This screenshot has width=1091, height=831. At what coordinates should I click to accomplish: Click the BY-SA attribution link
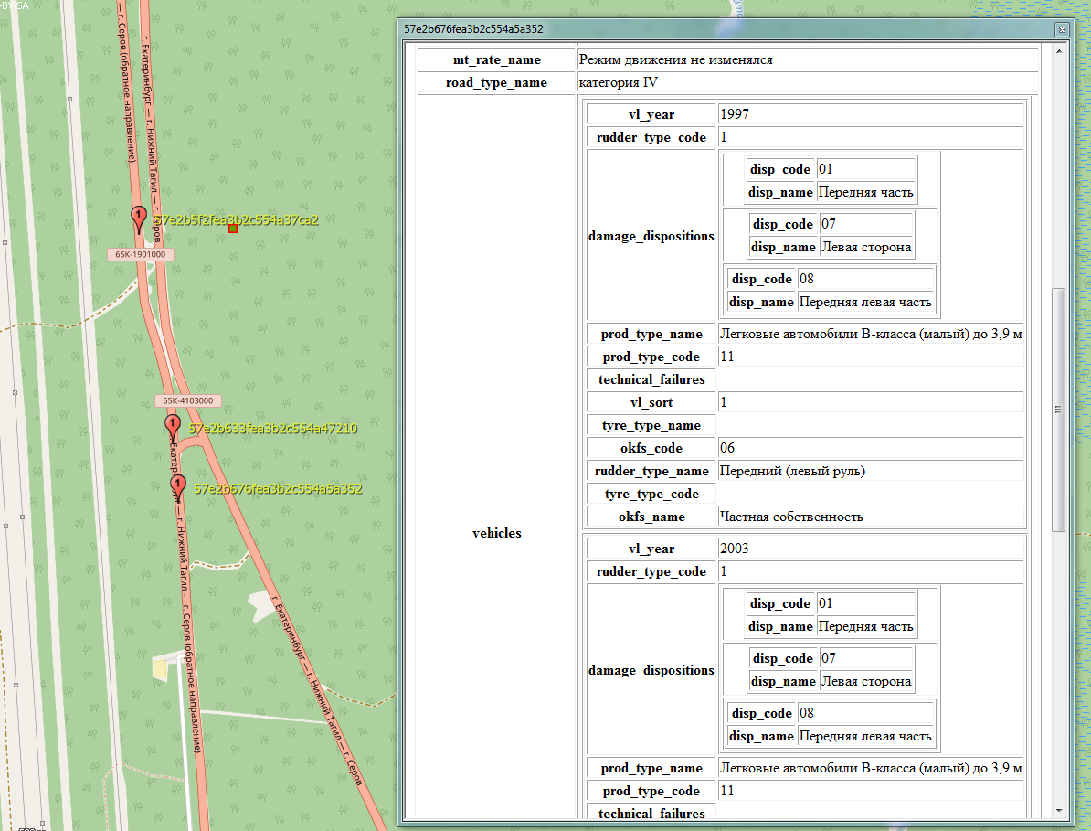(x=16, y=5)
